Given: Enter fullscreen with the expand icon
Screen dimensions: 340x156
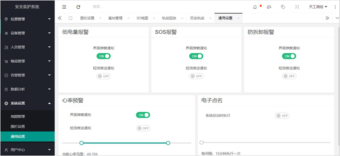Looking at the screenshot, I should coord(297,7).
